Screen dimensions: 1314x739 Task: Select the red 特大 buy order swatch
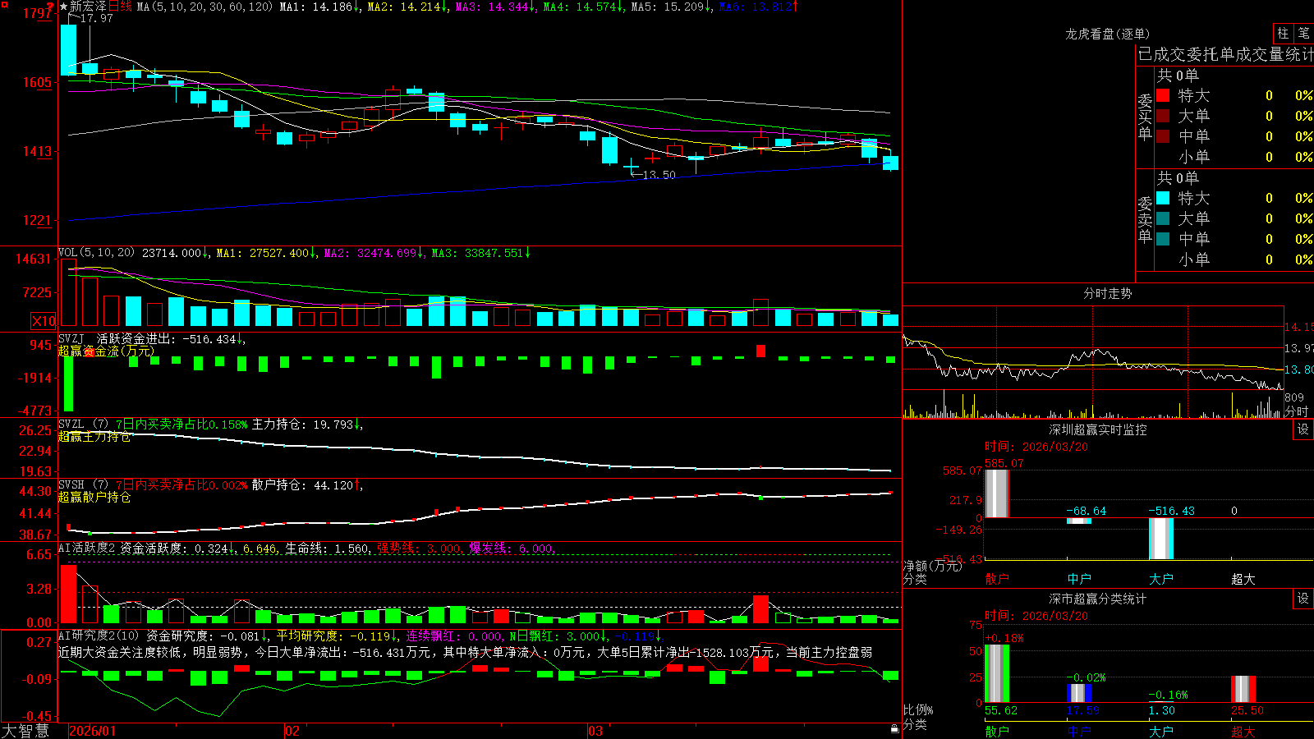(x=1163, y=95)
